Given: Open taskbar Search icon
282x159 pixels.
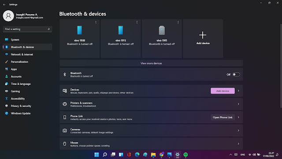Looking at the screenshot, I should [x=105, y=155].
